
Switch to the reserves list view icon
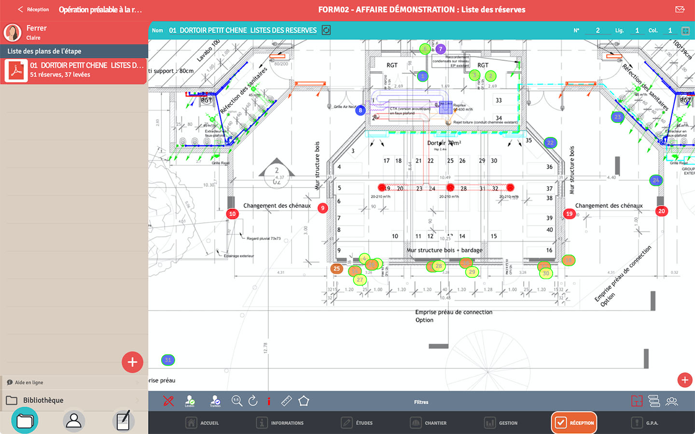point(654,401)
